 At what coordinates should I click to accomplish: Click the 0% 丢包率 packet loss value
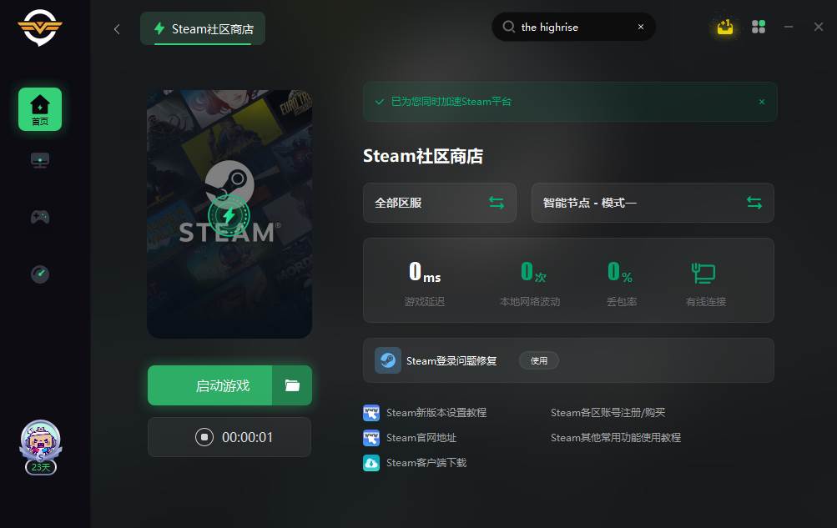[x=620, y=272]
